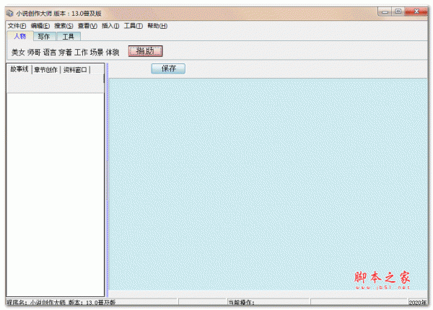Choose the 体貌 option
Screen dimensions: 433x310
[113, 52]
